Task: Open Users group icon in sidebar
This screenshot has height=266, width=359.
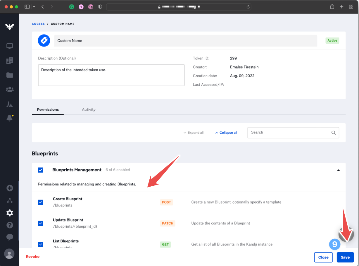Action: (10, 90)
